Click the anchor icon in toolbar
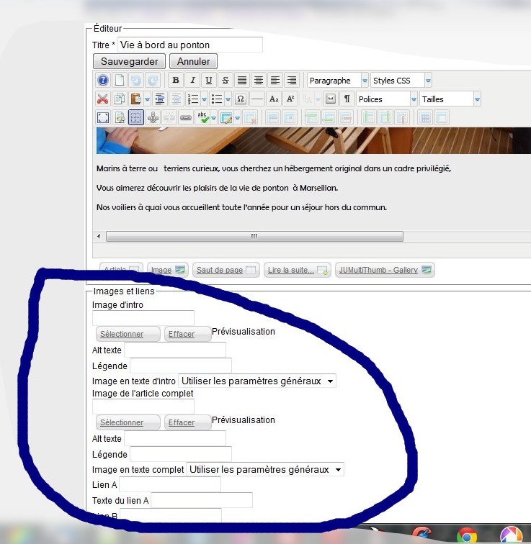531x544 pixels. point(153,118)
